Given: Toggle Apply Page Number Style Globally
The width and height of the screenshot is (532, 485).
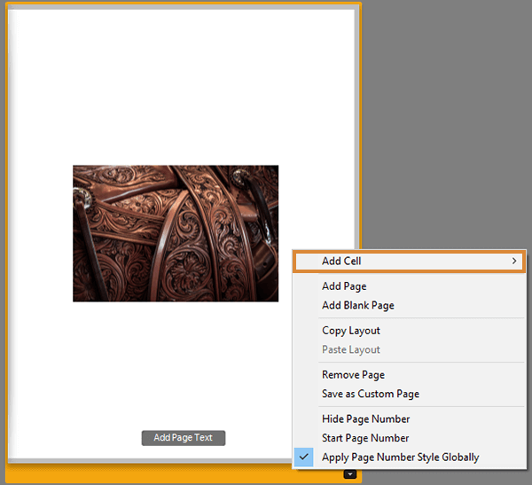Looking at the screenshot, I should tap(401, 457).
